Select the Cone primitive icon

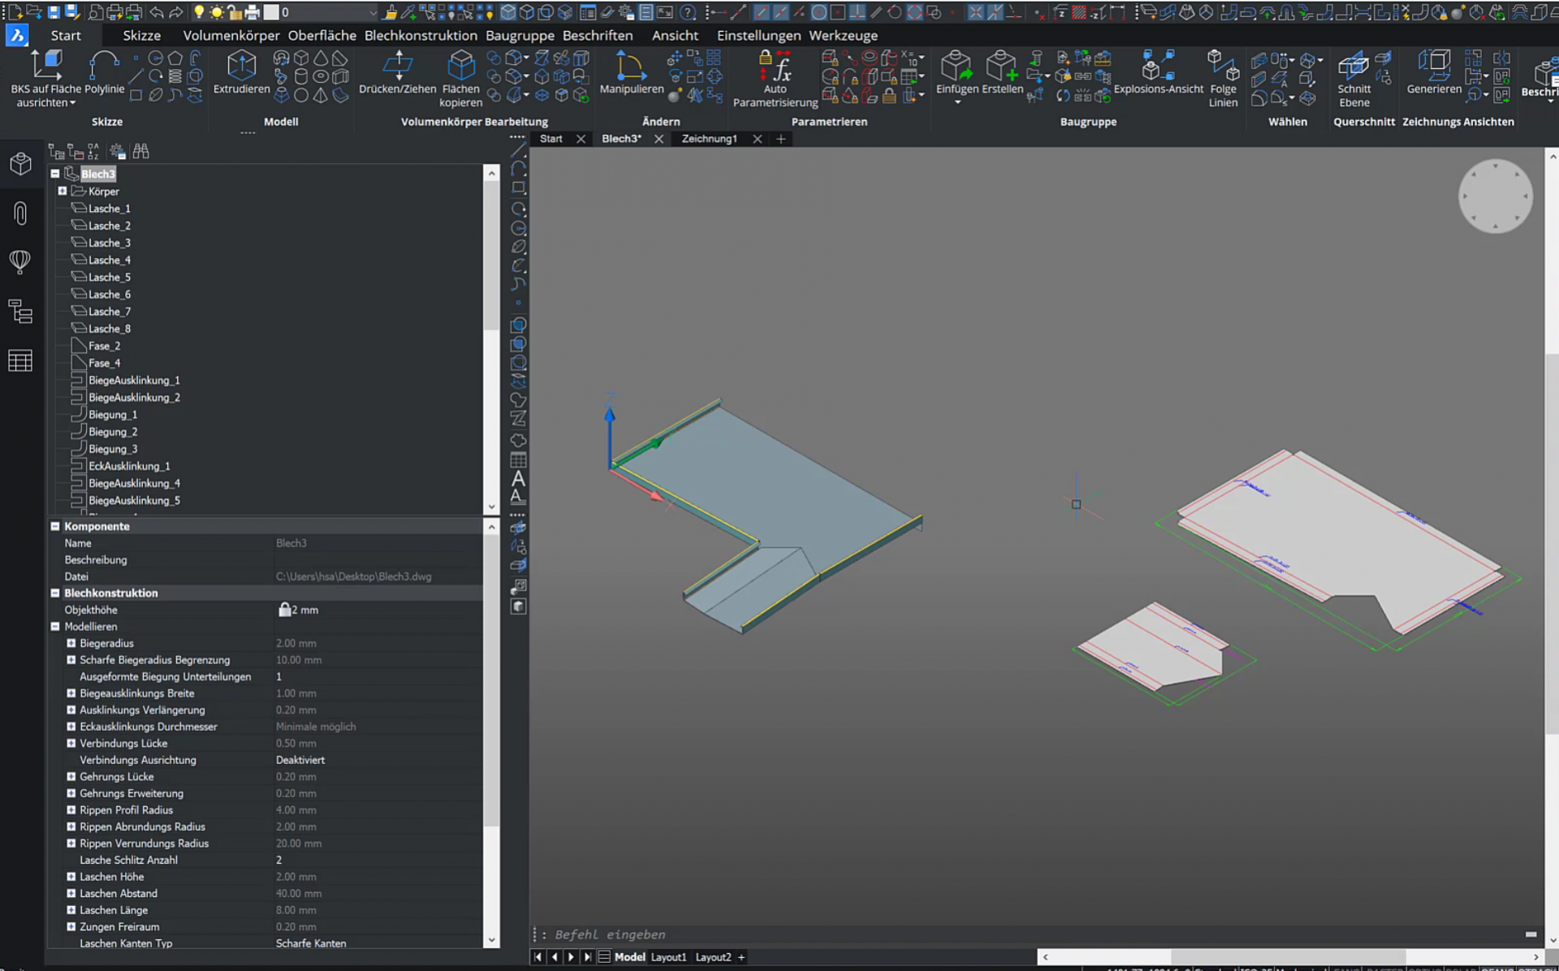pyautogui.click(x=321, y=58)
